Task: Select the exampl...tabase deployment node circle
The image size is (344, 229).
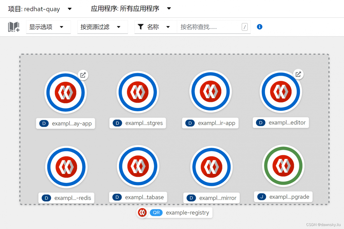Action: click(x=138, y=166)
